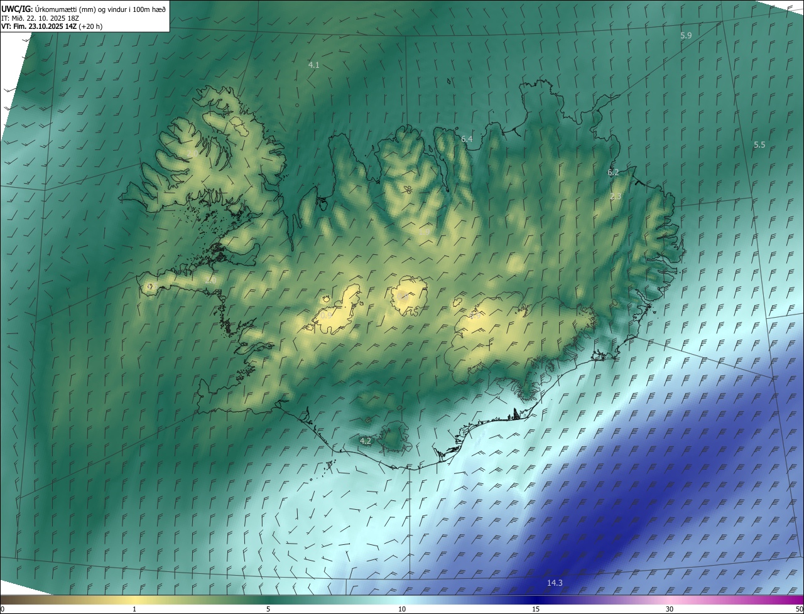Click the 6.4 value on the north coast

click(x=467, y=139)
